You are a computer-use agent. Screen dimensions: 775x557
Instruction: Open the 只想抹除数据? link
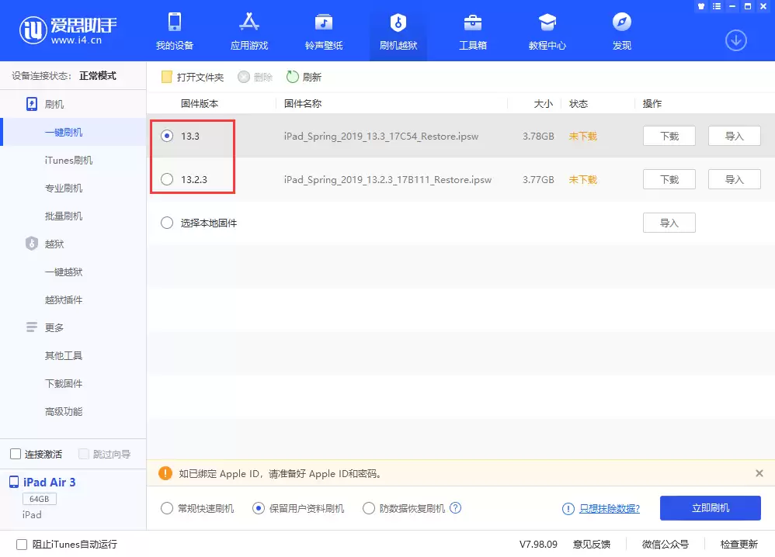click(610, 509)
